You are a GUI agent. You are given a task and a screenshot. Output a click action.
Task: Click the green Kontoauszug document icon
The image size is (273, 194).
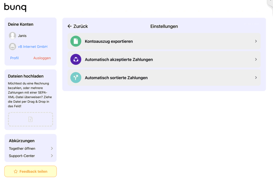pos(76,41)
